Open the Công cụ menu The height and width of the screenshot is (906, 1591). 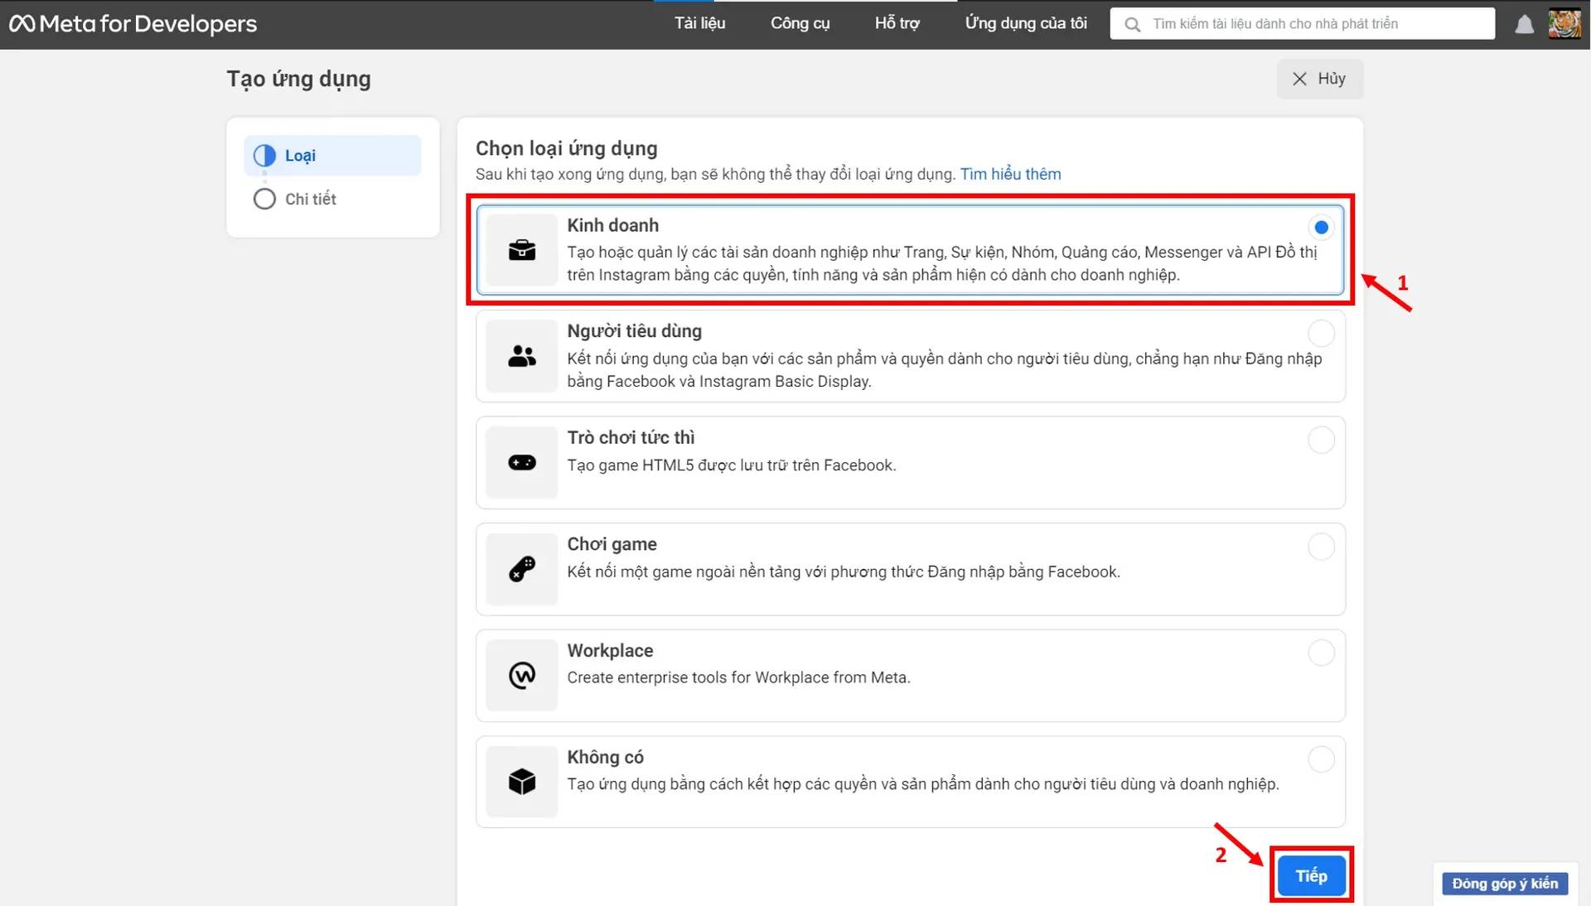tap(800, 23)
